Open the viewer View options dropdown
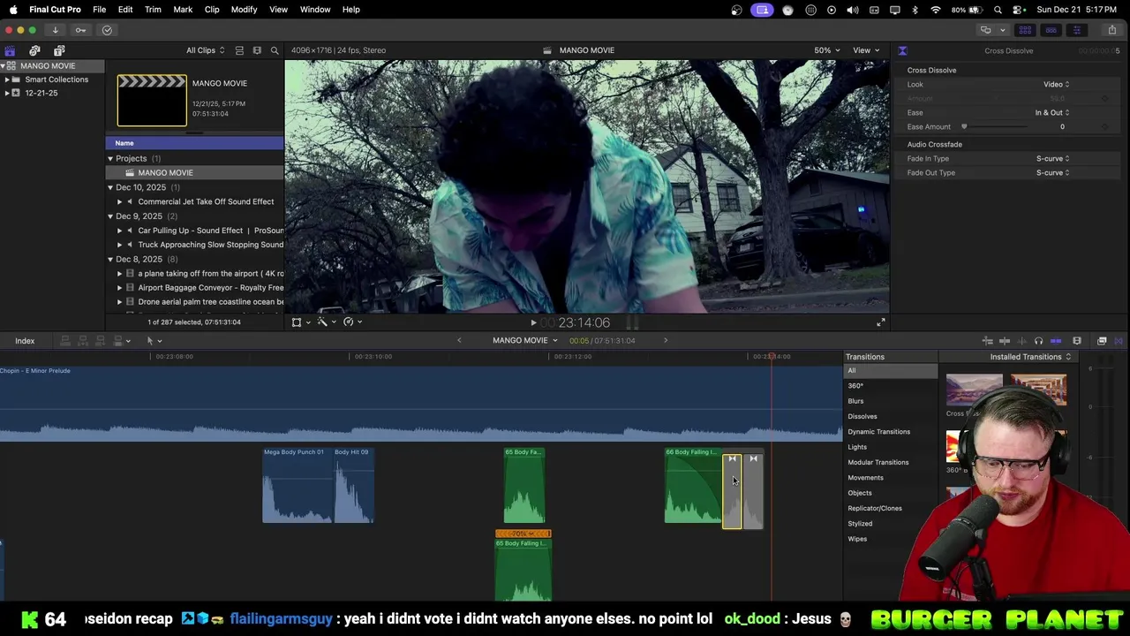 (x=865, y=50)
